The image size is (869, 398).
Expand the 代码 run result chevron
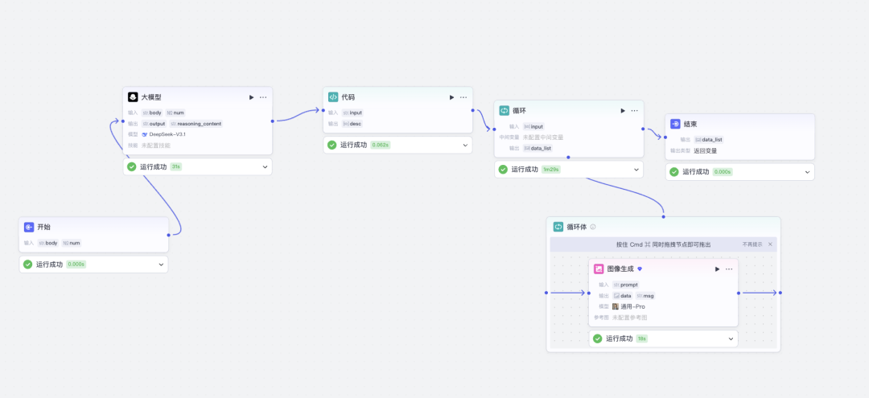click(x=465, y=145)
